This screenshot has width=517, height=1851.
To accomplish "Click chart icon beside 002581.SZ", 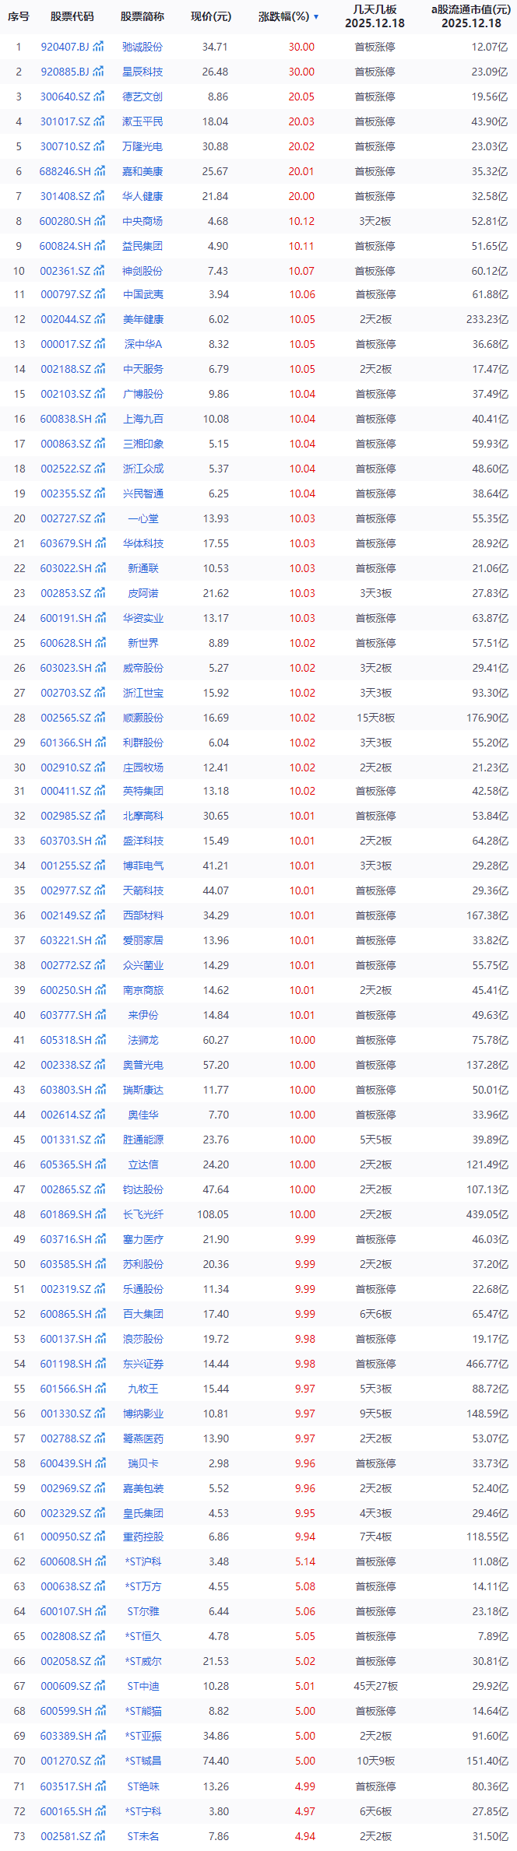I will 100,1836.
